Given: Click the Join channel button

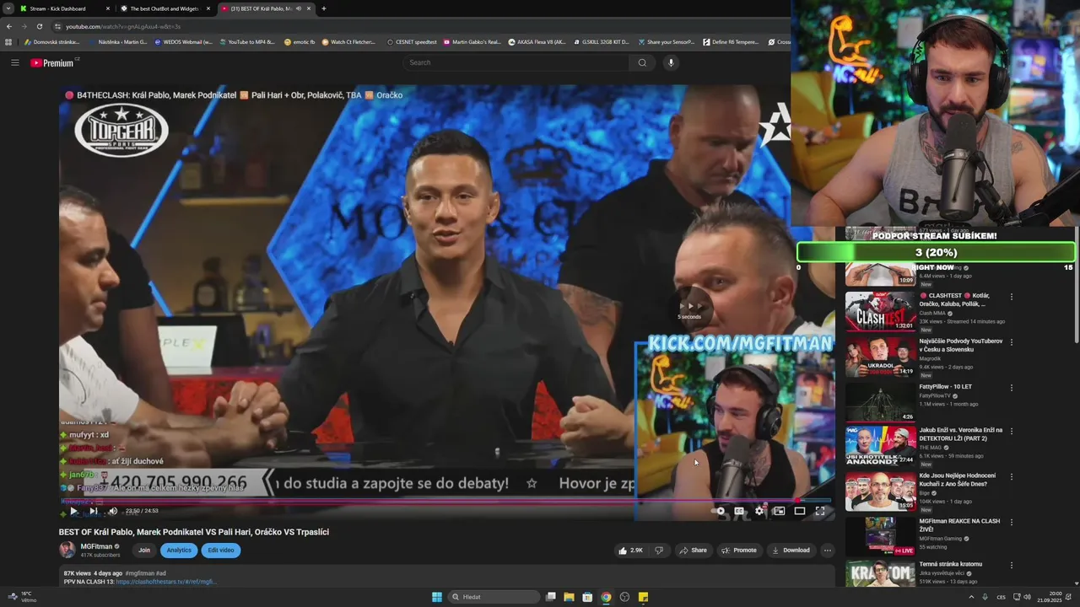Looking at the screenshot, I should pyautogui.click(x=144, y=551).
